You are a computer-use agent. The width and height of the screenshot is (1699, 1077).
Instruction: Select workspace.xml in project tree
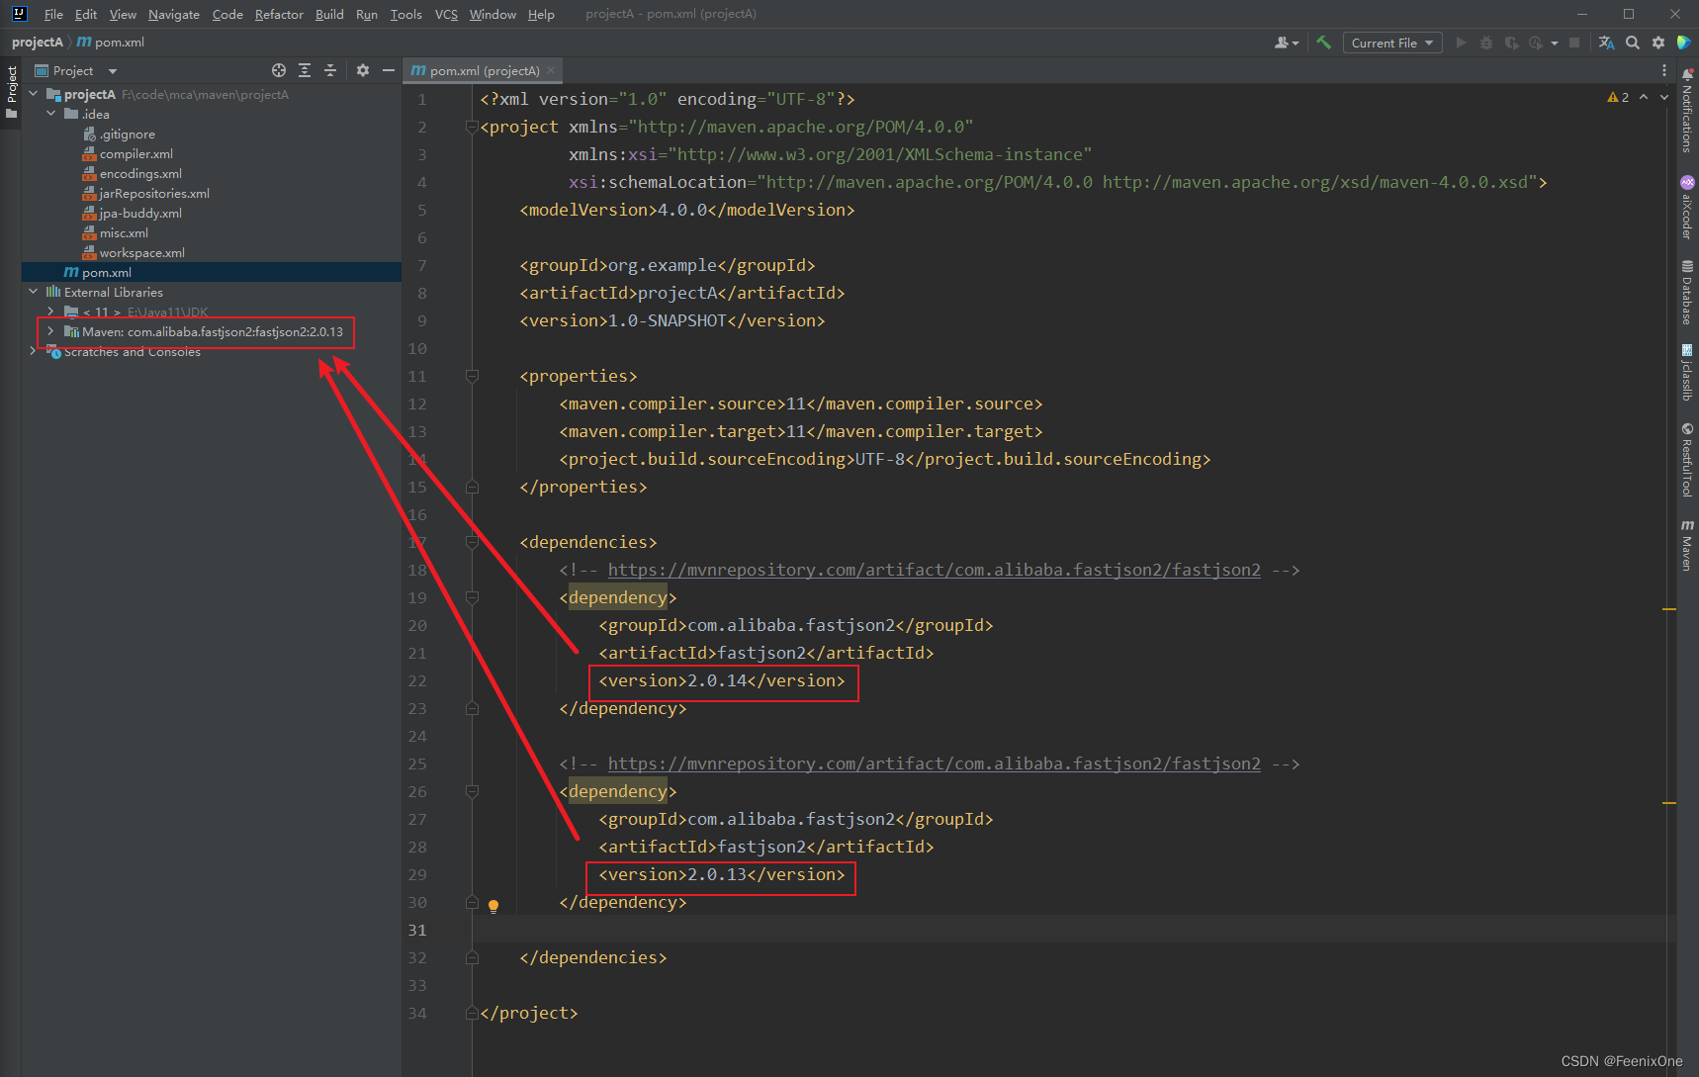(141, 252)
